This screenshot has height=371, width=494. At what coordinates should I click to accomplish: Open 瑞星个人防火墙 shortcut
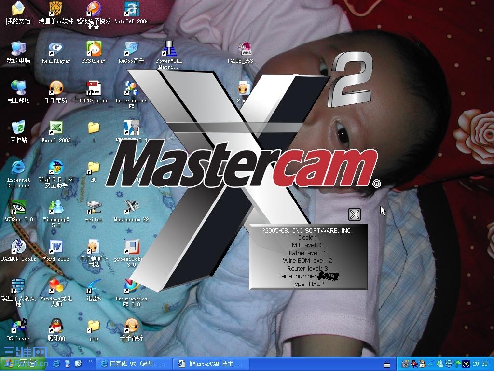[18, 293]
